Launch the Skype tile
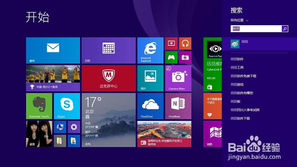Image resolution: width=297 pixels, height=167 pixels. pos(67,106)
